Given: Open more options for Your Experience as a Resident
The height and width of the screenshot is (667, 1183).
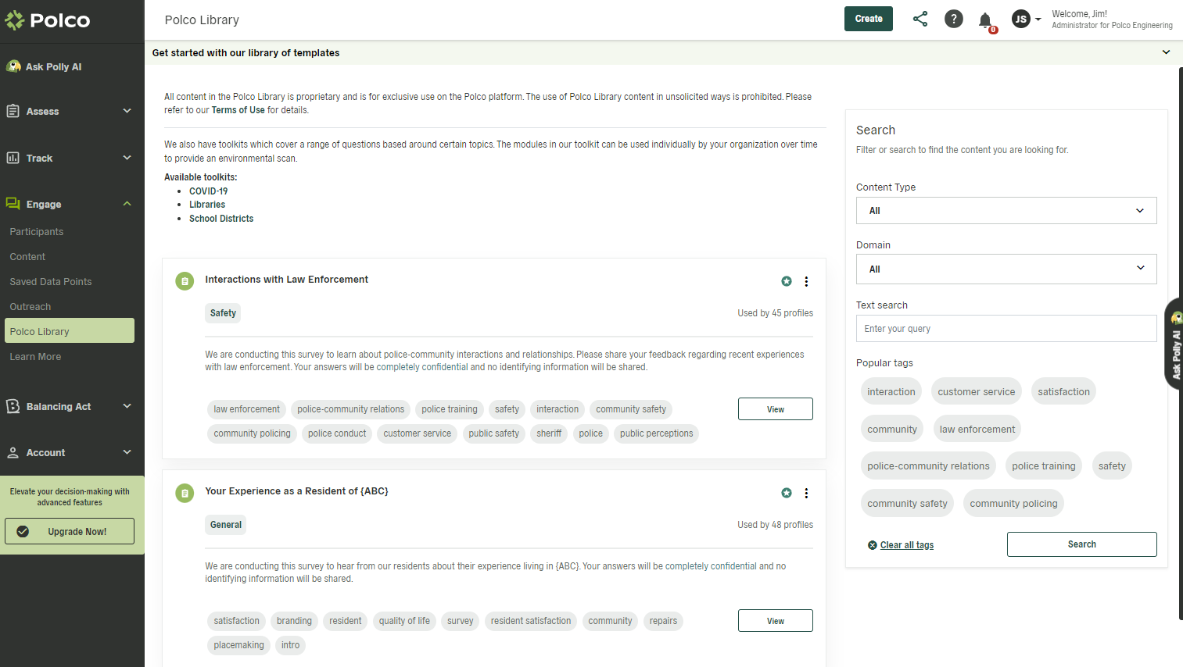Looking at the screenshot, I should pos(806,493).
